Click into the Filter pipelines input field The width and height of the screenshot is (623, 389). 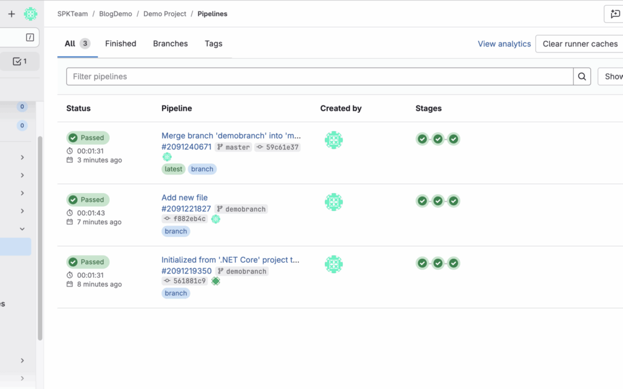(320, 77)
